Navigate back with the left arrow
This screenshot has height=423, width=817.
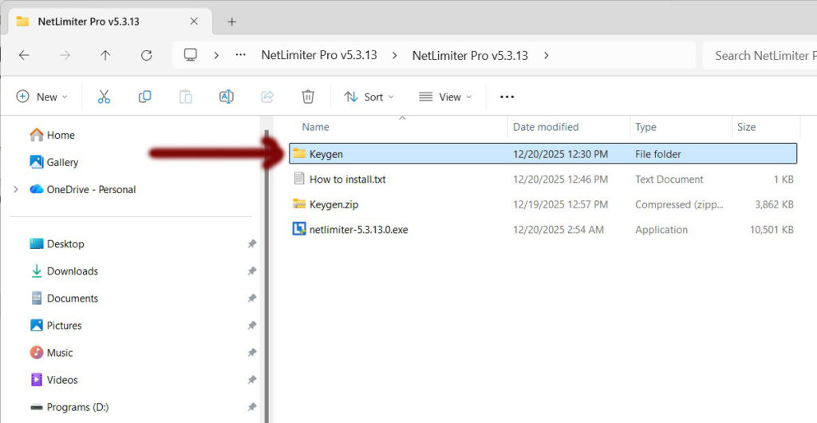coord(24,55)
